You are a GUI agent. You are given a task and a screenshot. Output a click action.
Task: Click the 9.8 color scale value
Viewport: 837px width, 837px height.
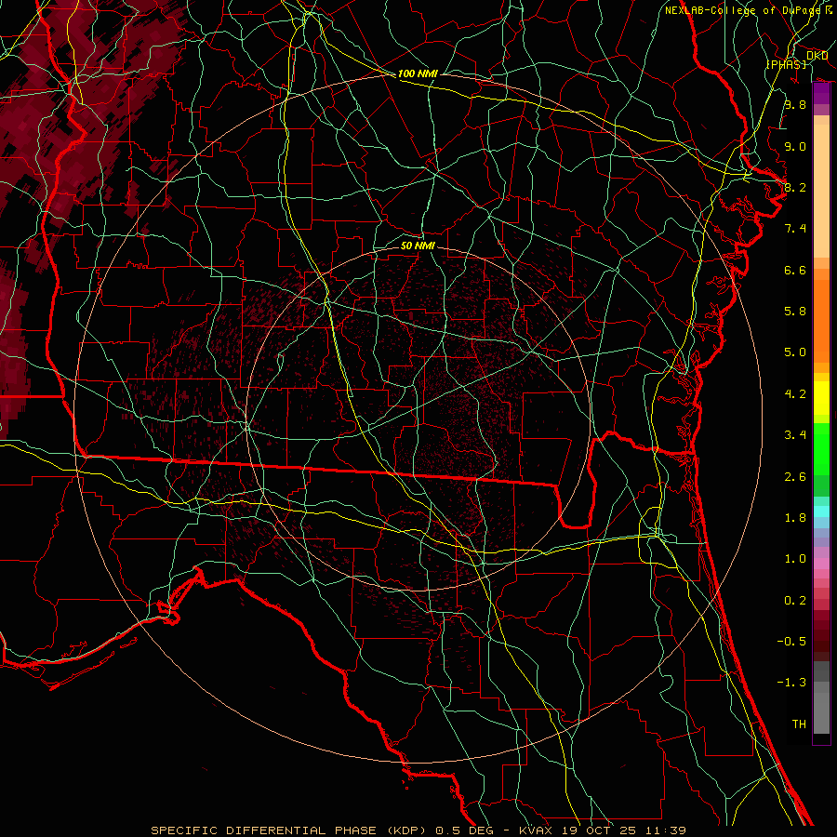(795, 104)
